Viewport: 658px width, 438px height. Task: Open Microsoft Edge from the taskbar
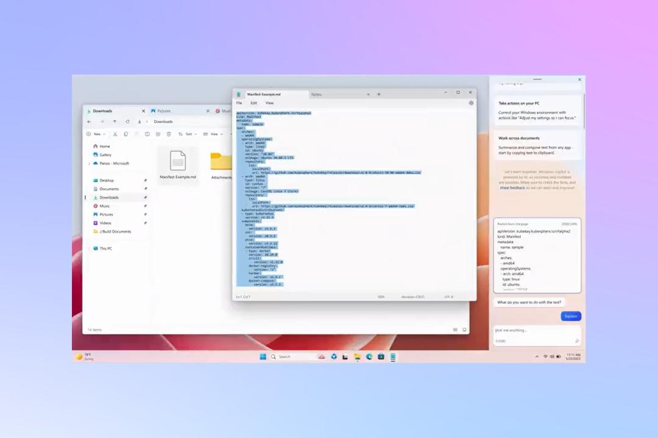coord(369,356)
